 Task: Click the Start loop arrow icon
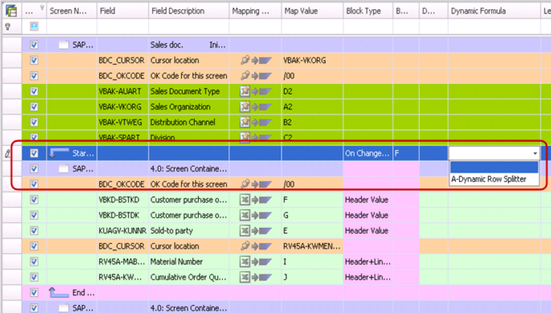click(x=59, y=153)
